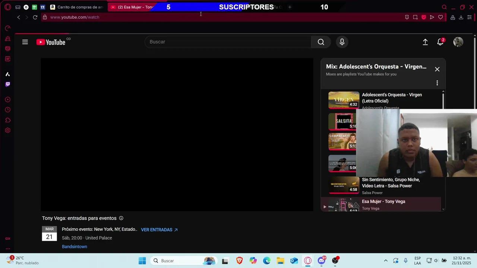Start voice search with microphone icon
The height and width of the screenshot is (268, 477).
pyautogui.click(x=342, y=42)
